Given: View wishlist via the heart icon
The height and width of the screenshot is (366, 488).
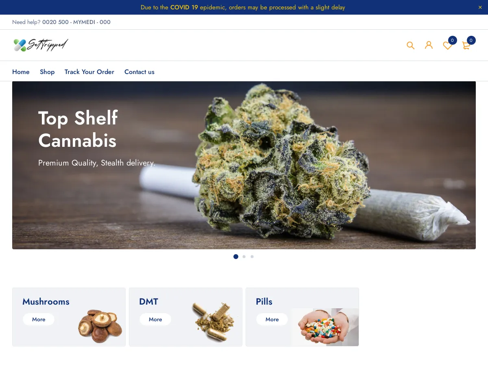Looking at the screenshot, I should (447, 46).
